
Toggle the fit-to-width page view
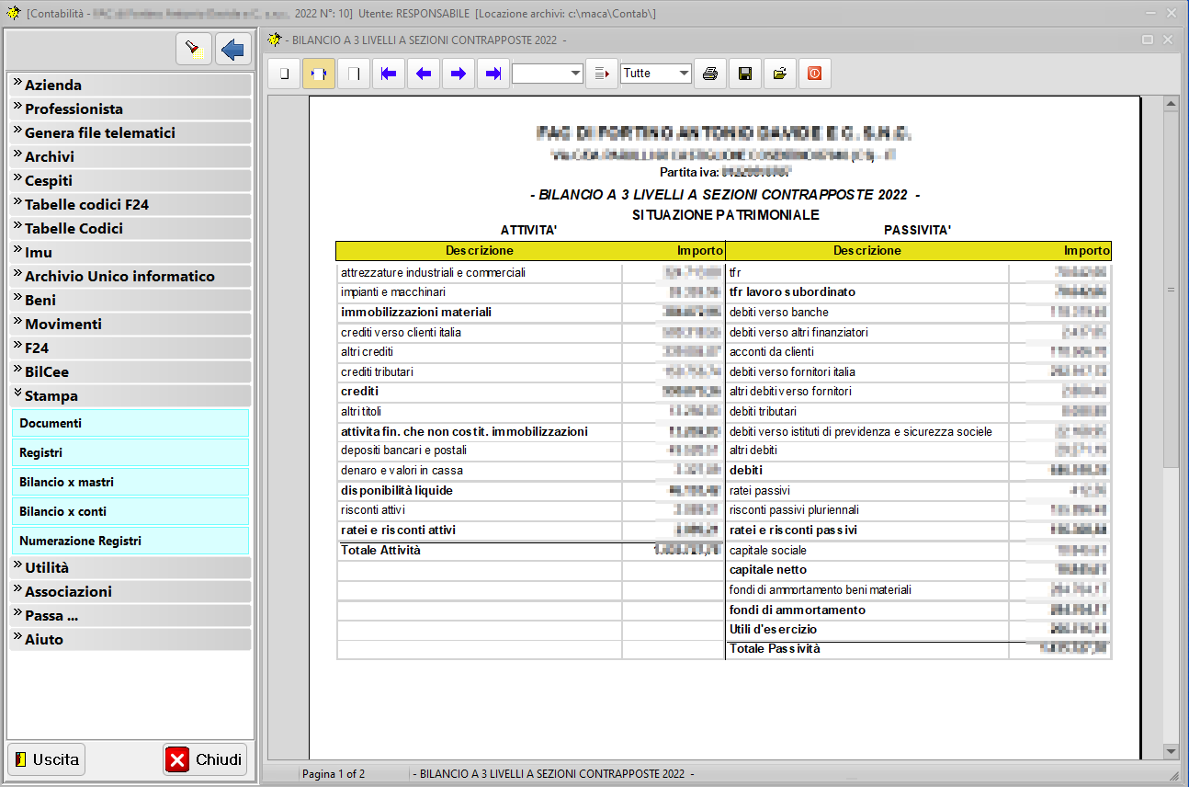[319, 74]
